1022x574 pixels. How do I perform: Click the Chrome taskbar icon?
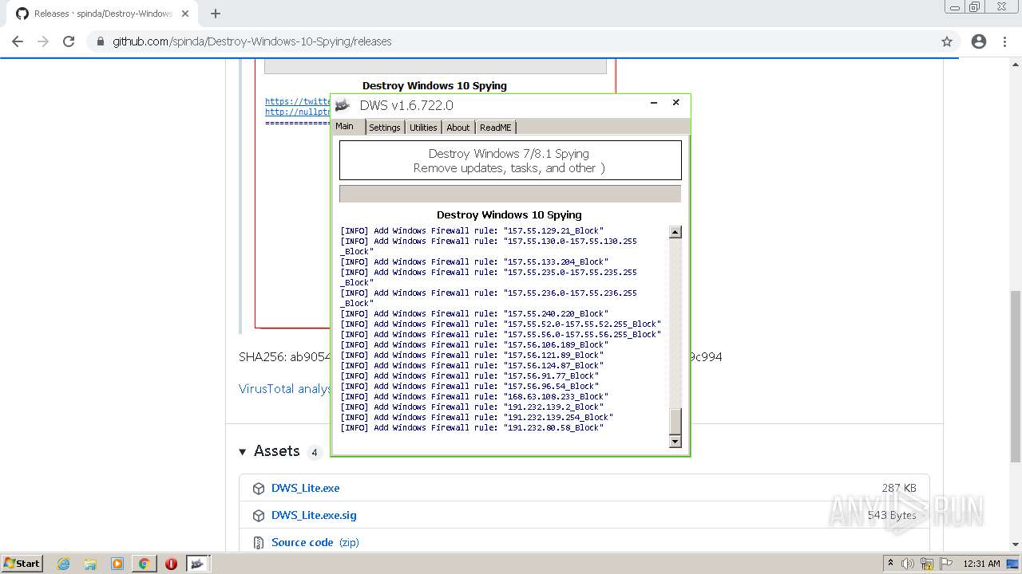[x=144, y=564]
